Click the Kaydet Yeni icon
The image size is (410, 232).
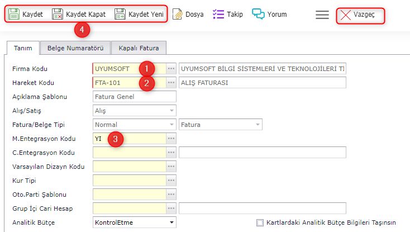(x=121, y=14)
